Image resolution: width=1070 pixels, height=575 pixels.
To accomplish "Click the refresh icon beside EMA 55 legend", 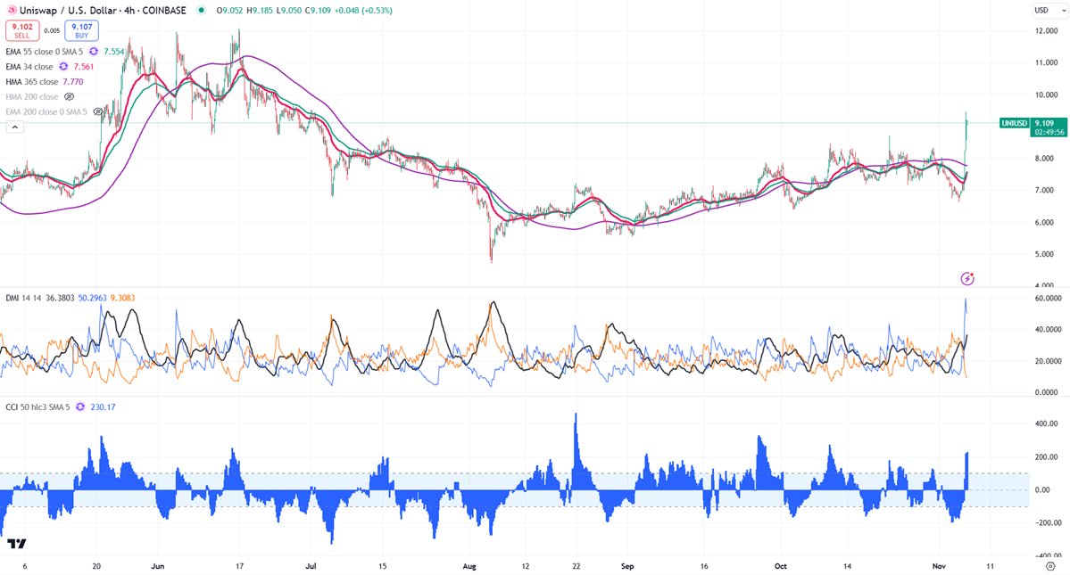I will tap(94, 52).
